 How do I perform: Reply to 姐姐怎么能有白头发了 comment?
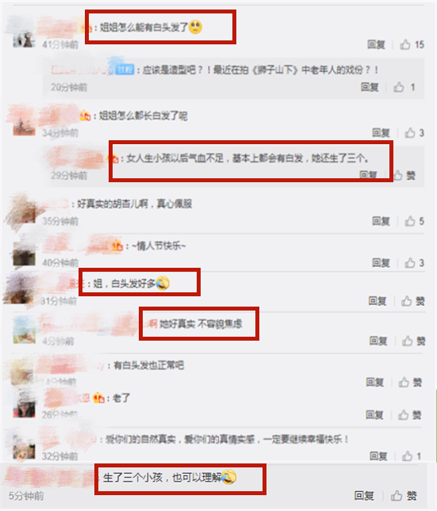click(376, 44)
